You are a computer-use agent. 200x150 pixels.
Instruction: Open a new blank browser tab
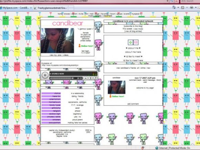(x=71, y=8)
